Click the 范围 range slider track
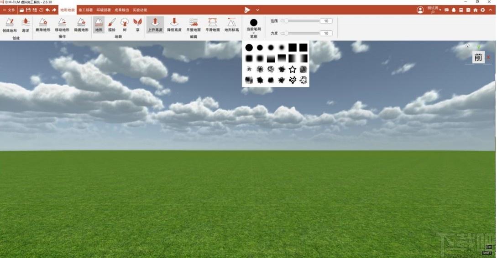The image size is (497, 258). [300, 21]
